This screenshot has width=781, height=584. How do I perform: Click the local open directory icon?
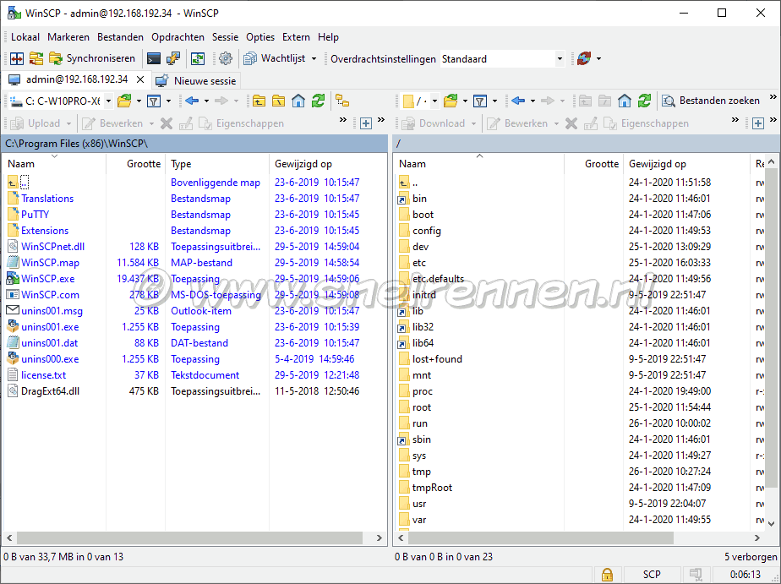(x=124, y=101)
